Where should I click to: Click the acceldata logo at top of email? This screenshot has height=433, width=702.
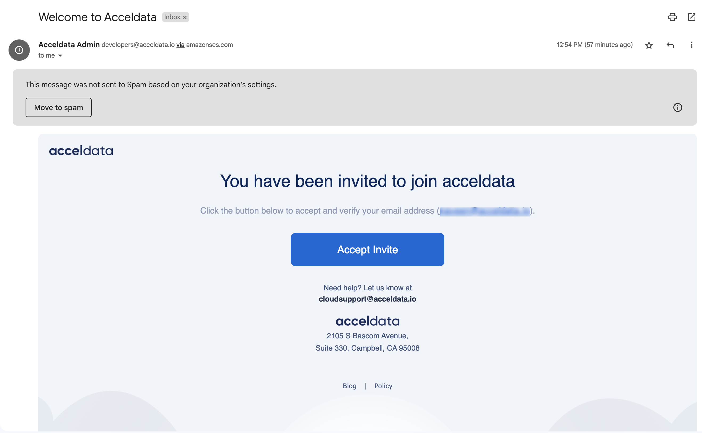pyautogui.click(x=81, y=151)
